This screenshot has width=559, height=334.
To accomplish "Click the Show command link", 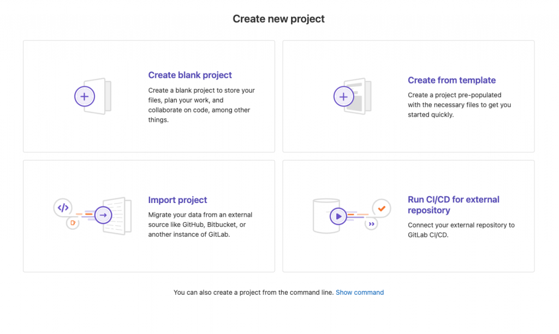I will click(359, 293).
